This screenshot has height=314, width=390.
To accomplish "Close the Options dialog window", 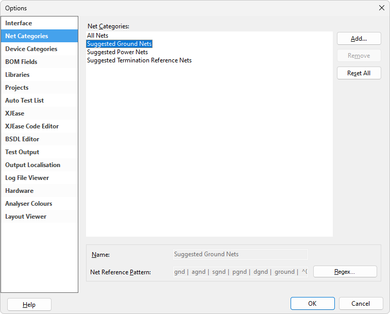I will click(x=381, y=8).
